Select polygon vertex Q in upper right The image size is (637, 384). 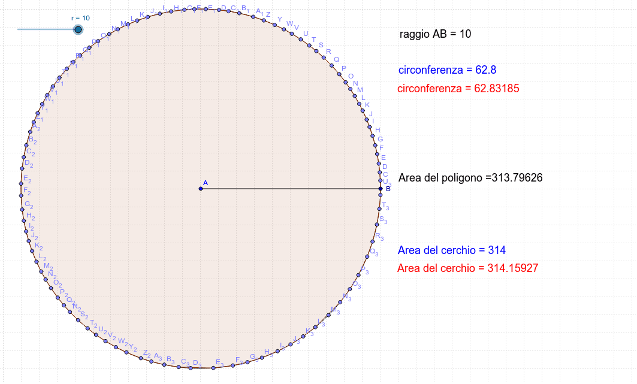click(x=331, y=65)
